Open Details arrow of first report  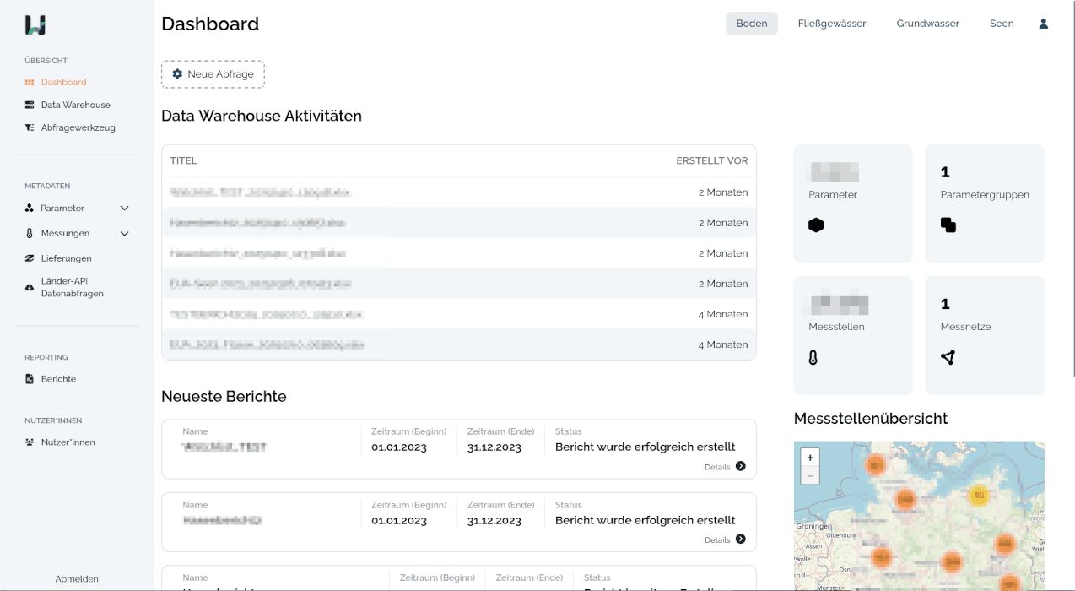740,466
